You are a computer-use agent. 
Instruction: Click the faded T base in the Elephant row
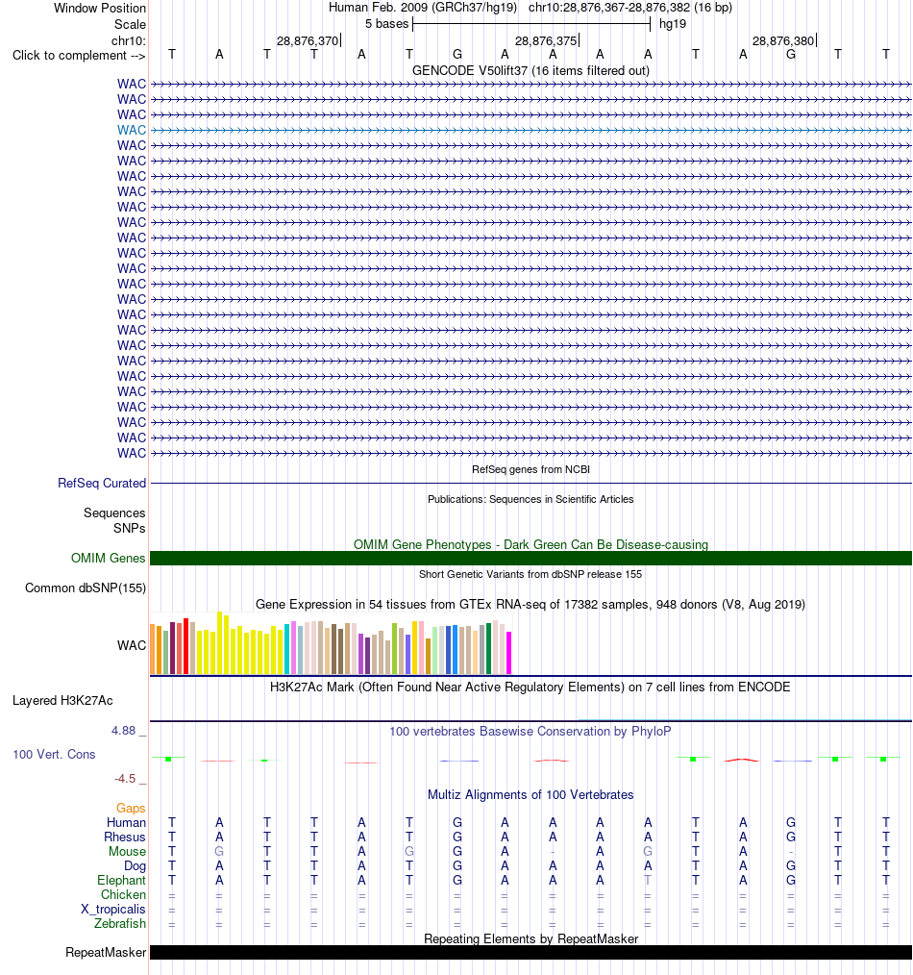(x=648, y=881)
